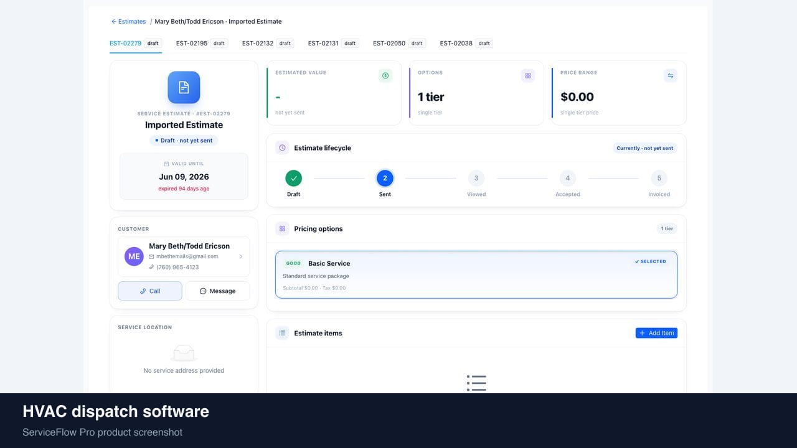Screen dimensions: 797x448
Task: Click the $0.00 price range value
Action: [x=577, y=96]
